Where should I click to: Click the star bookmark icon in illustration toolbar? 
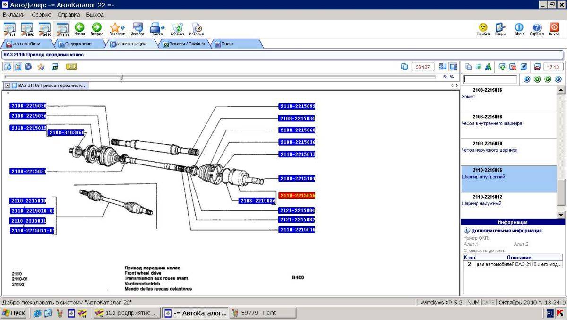(x=41, y=67)
